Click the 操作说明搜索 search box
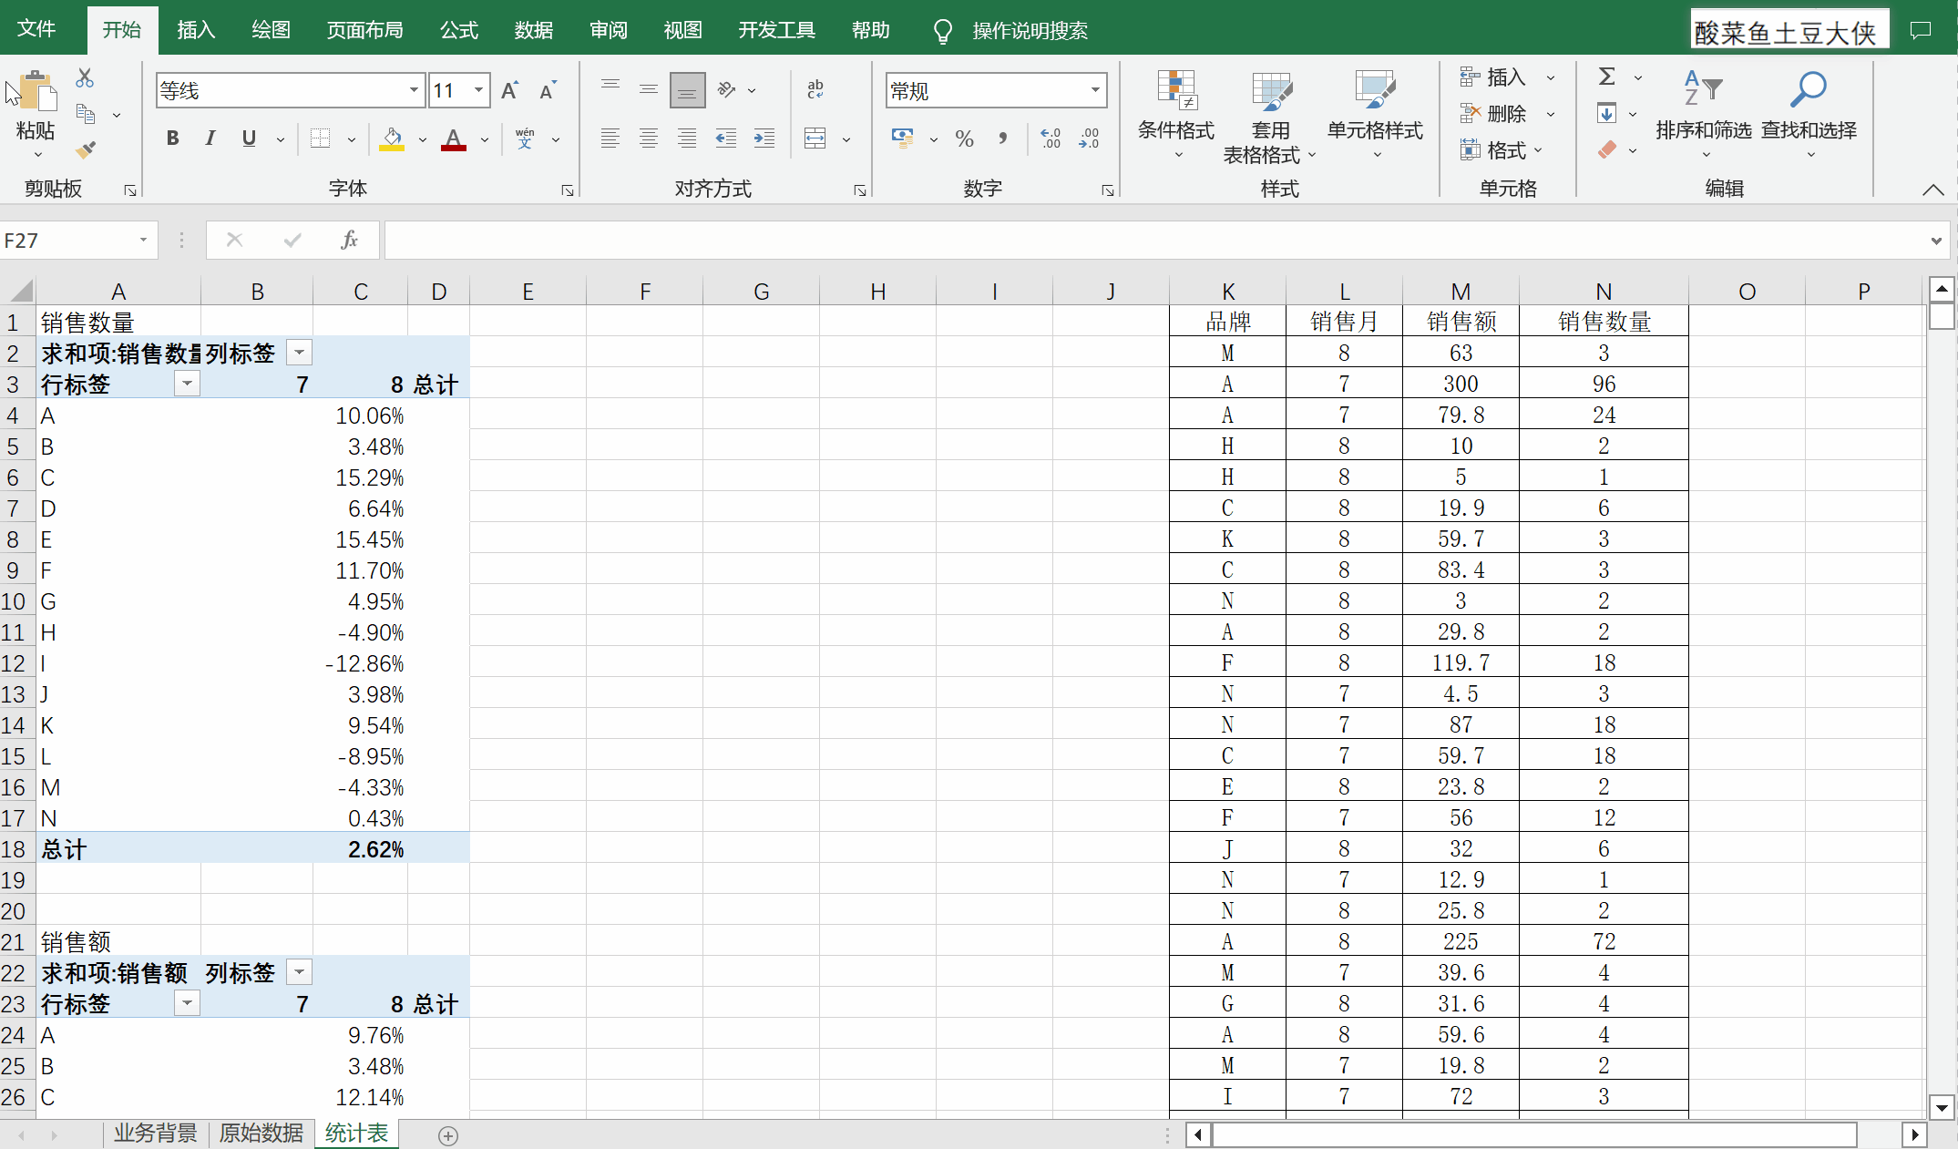Screen dimensions: 1958x1149 (x=1030, y=31)
